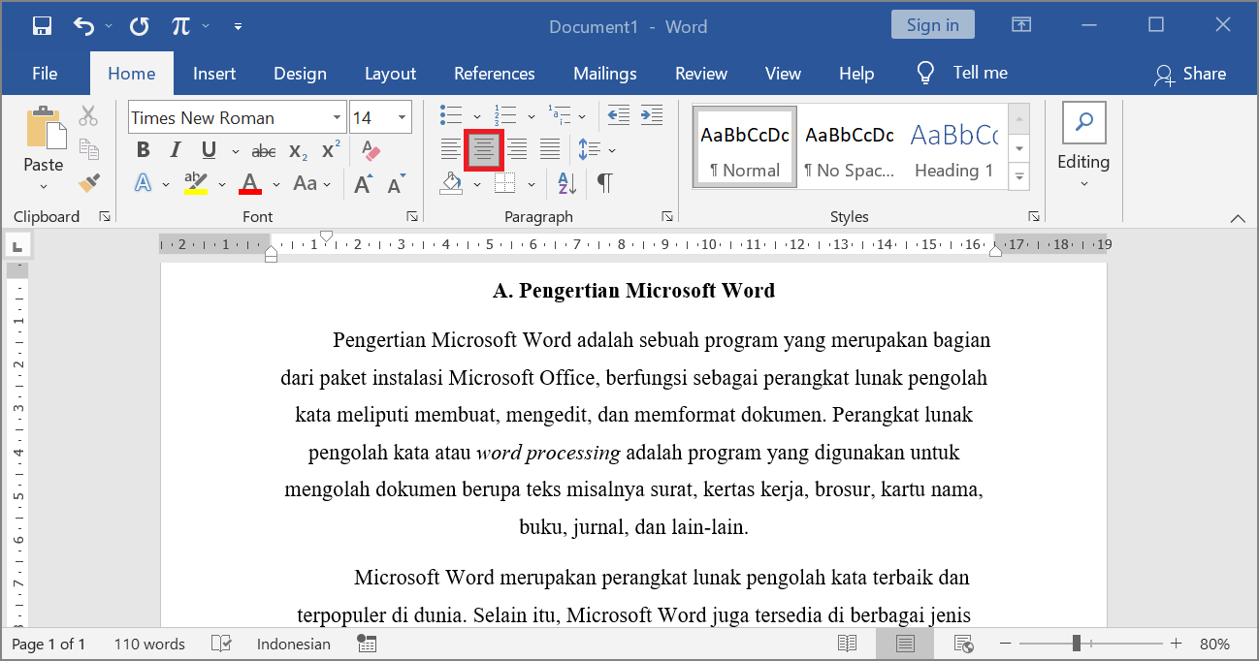
Task: Open Ribbon Display Options
Action: [x=1021, y=25]
